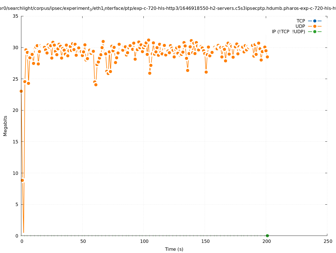Screen dimensions: 336x253
Task: Click the green IP legend marker
Action: [x=315, y=31]
